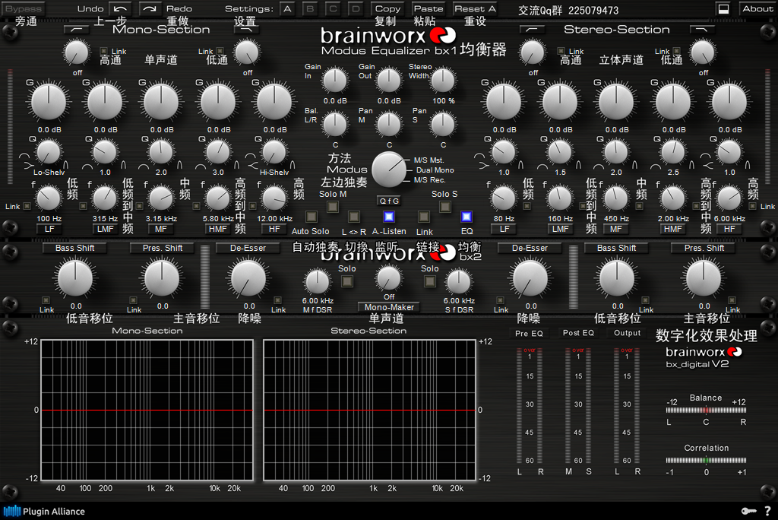Check Link for Stereo-Section high-pass filter
This screenshot has width=778, height=520.
(x=561, y=51)
